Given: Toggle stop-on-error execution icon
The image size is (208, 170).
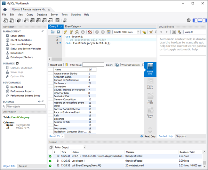Looking at the screenshot, I should [x=90, y=32].
